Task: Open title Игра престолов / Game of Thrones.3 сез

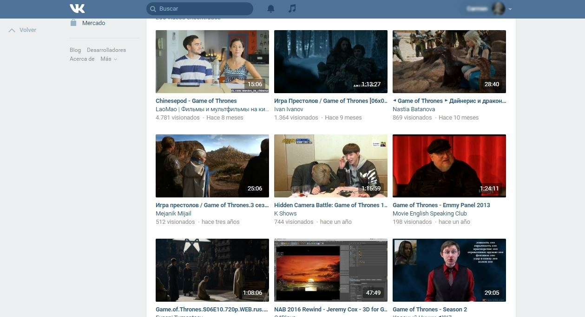Action: [x=212, y=205]
